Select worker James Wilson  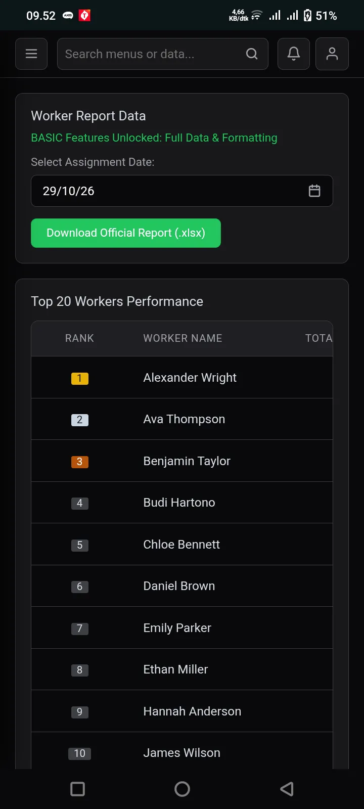pyautogui.click(x=181, y=753)
